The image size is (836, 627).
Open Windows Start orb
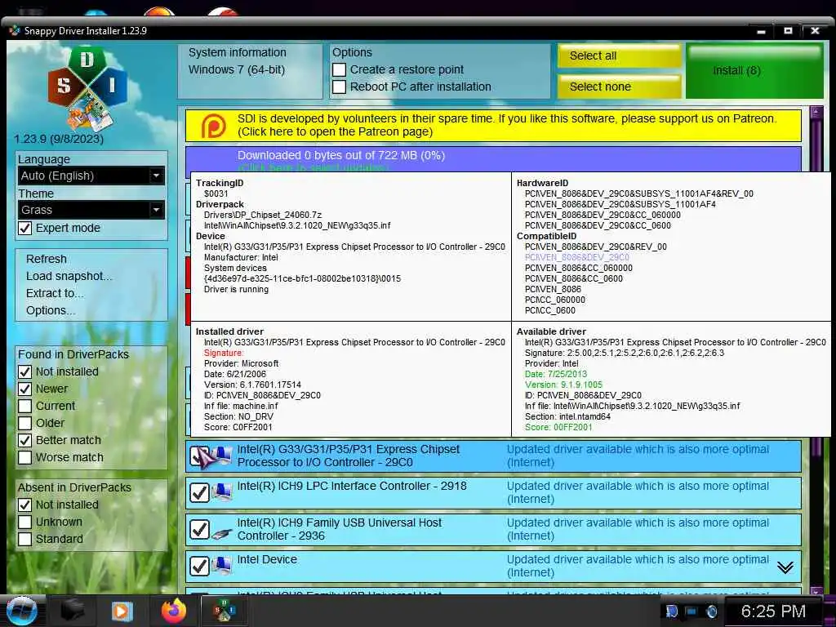pos(21,611)
